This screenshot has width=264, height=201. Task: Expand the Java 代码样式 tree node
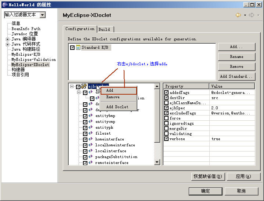point(7,45)
